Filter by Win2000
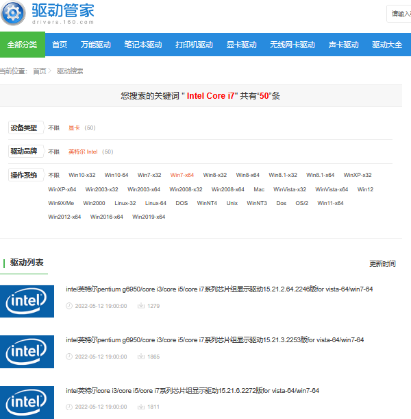Screen dimensions: 411x419 click(x=94, y=203)
